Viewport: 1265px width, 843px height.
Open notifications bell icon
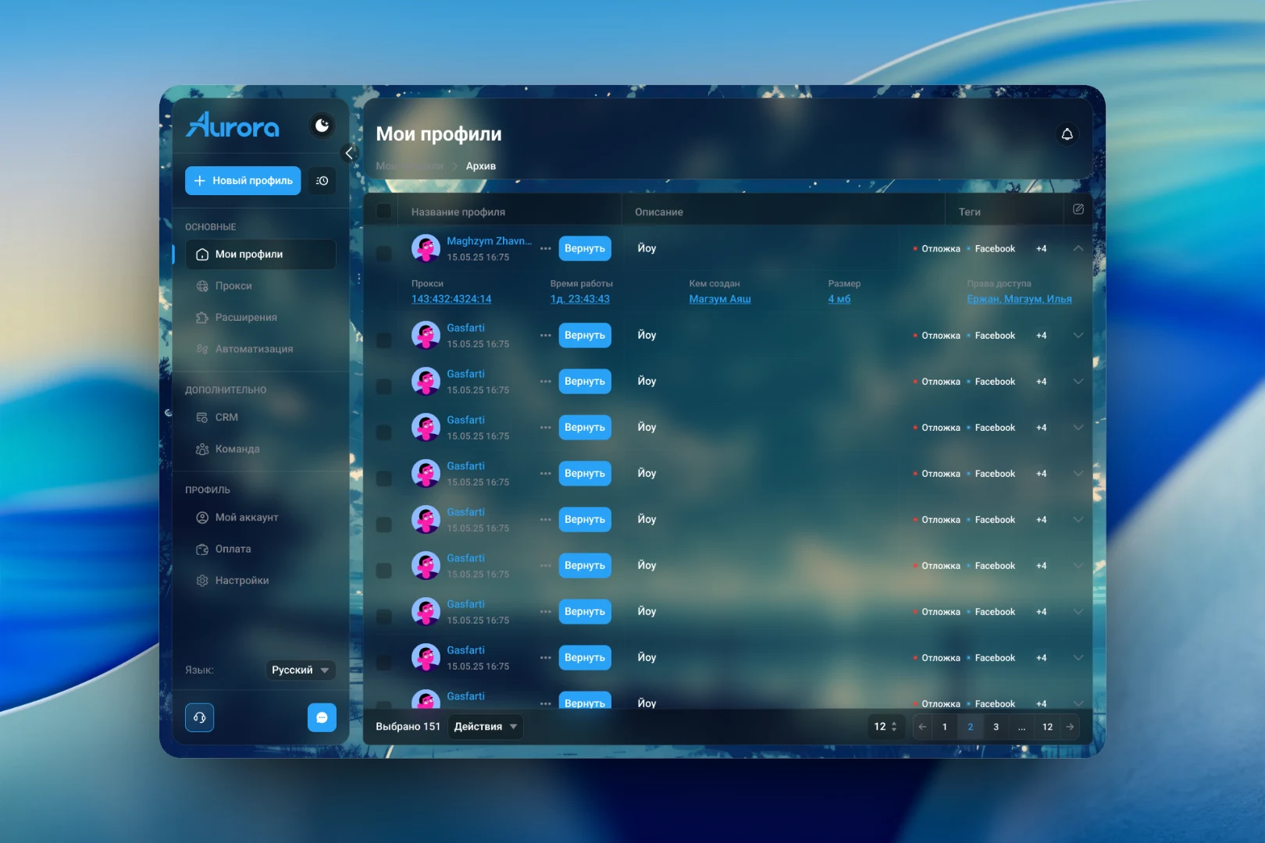[x=1067, y=134]
